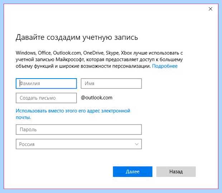
Task: Click the Пароль password field
Action: pos(79,130)
